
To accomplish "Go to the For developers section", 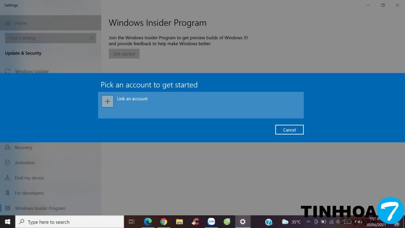I will [x=29, y=193].
